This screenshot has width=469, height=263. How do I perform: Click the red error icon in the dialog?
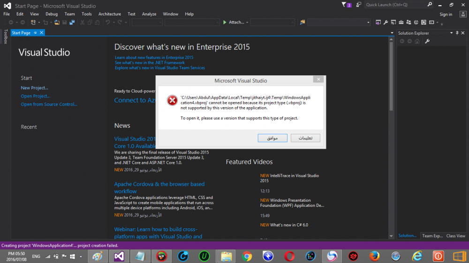(x=172, y=100)
